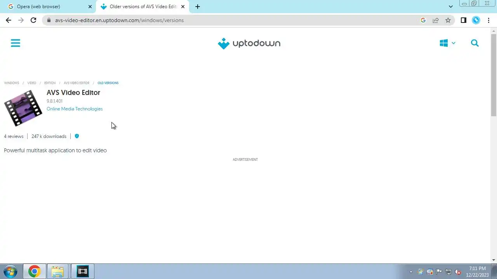View site info via padlock icon
This screenshot has height=279, width=497.
pyautogui.click(x=49, y=20)
